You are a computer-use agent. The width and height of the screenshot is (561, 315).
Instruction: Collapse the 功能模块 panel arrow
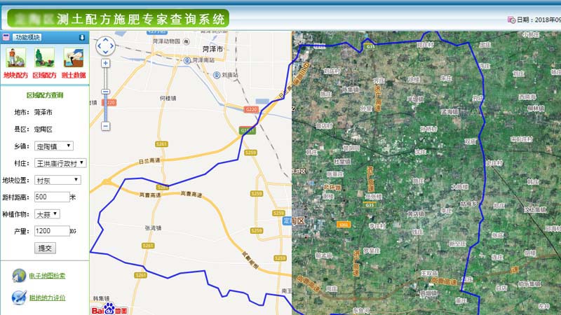pyautogui.click(x=81, y=37)
